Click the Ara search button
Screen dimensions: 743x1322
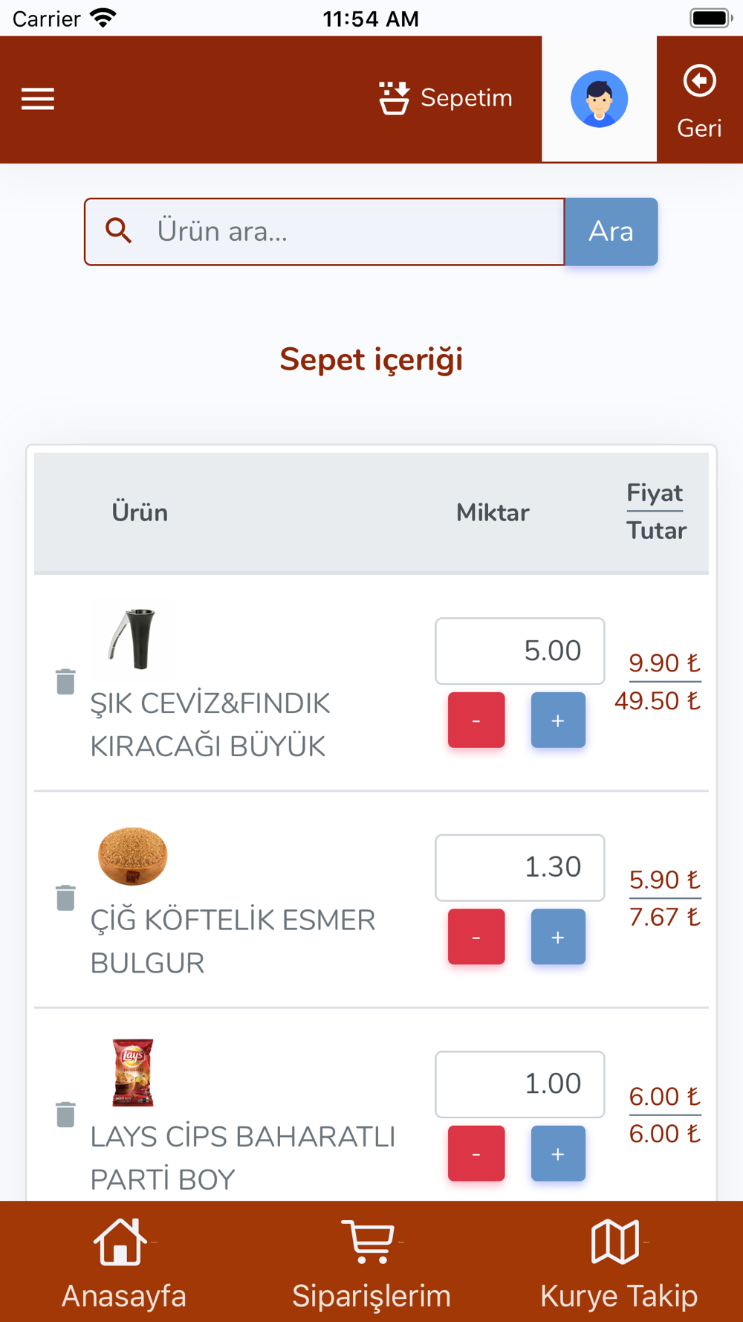[x=611, y=231]
